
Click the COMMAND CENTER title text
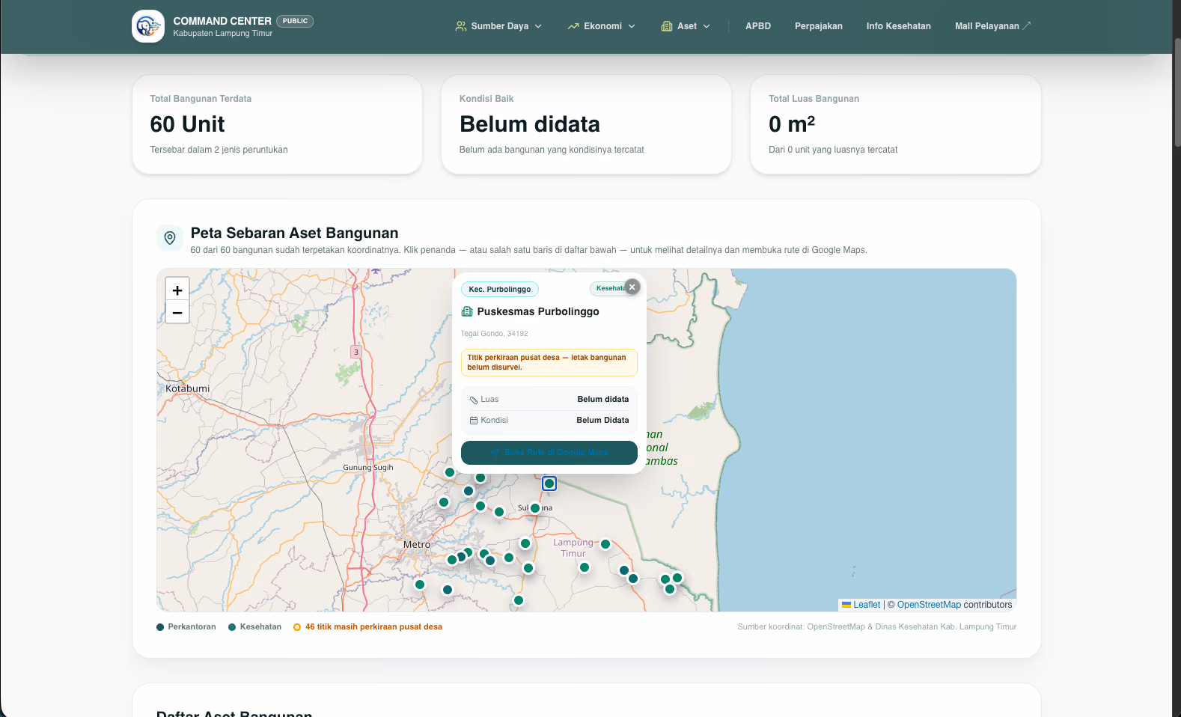coord(222,21)
